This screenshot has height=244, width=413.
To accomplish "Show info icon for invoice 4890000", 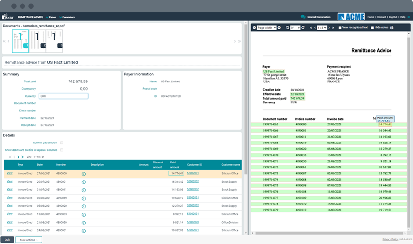I will [x=84, y=174].
